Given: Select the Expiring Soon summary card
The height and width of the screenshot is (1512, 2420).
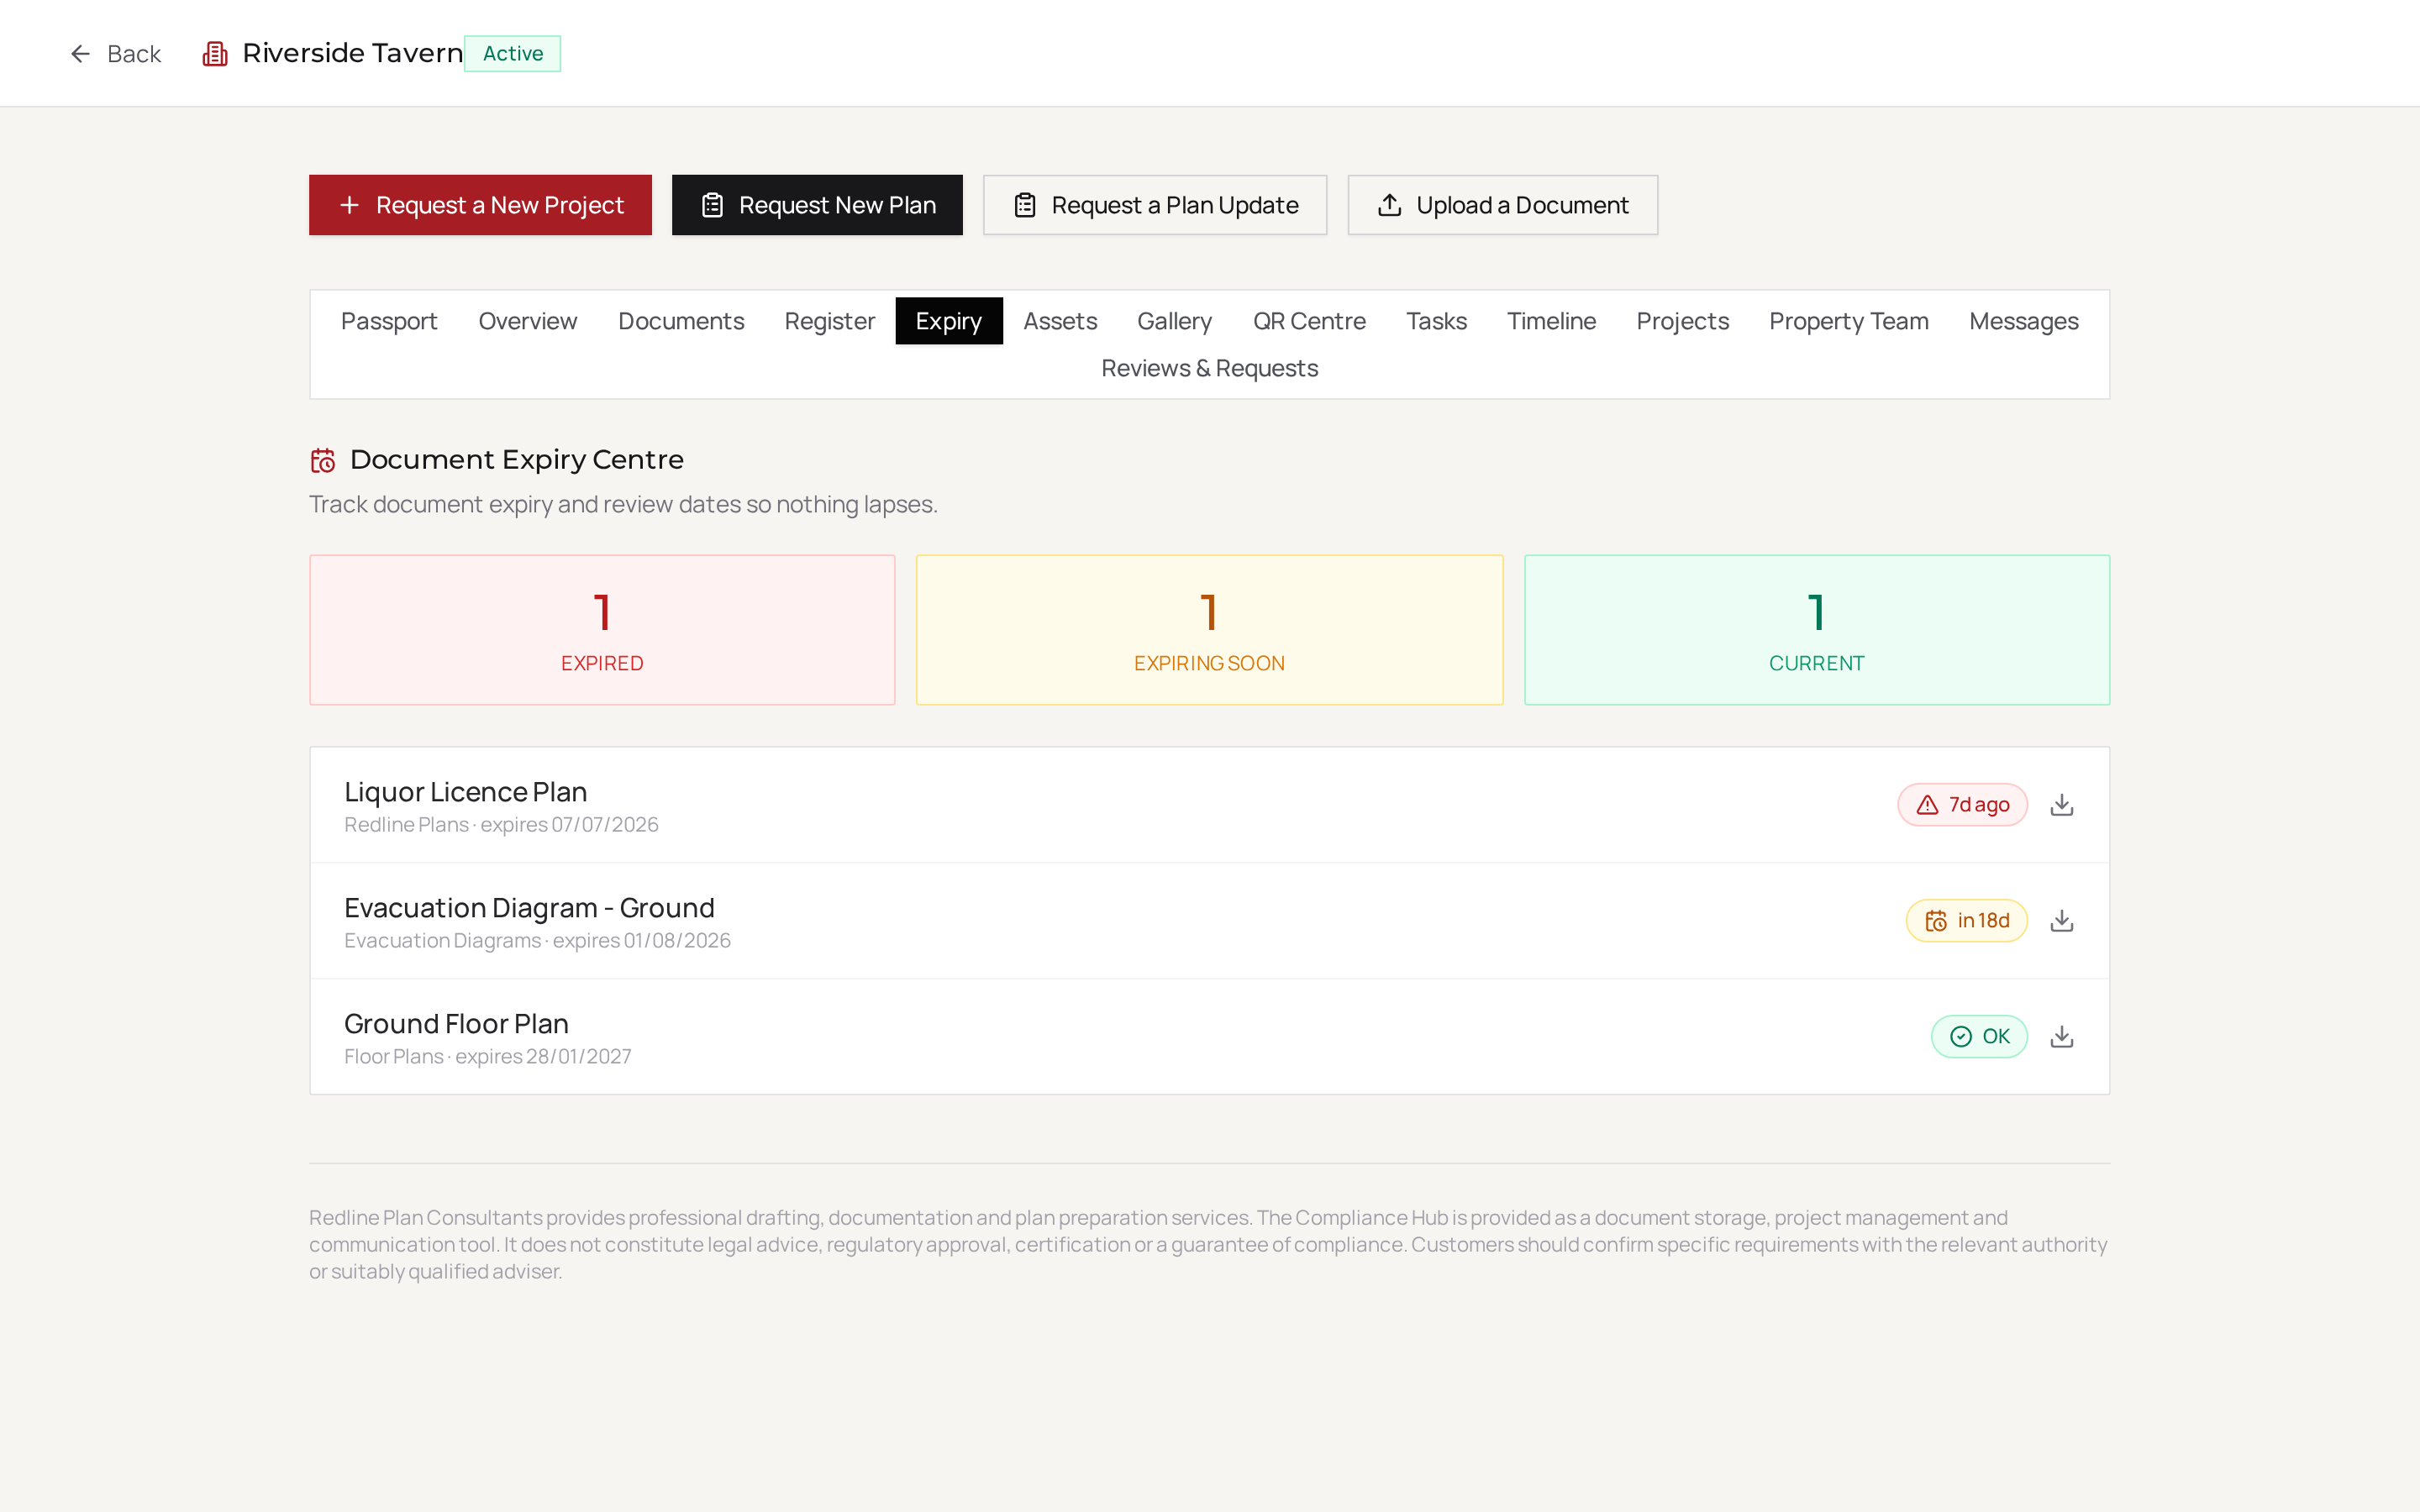Looking at the screenshot, I should (x=1209, y=630).
